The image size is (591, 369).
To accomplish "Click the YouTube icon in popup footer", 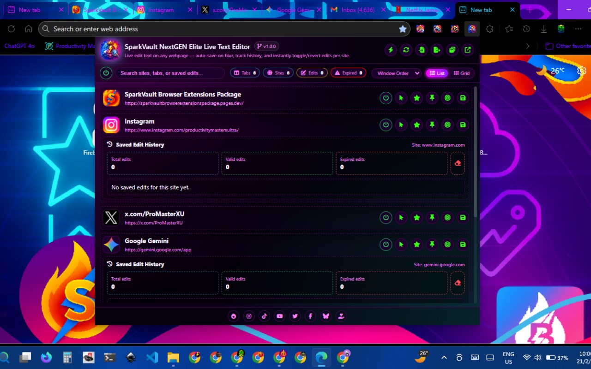I will coord(279,316).
